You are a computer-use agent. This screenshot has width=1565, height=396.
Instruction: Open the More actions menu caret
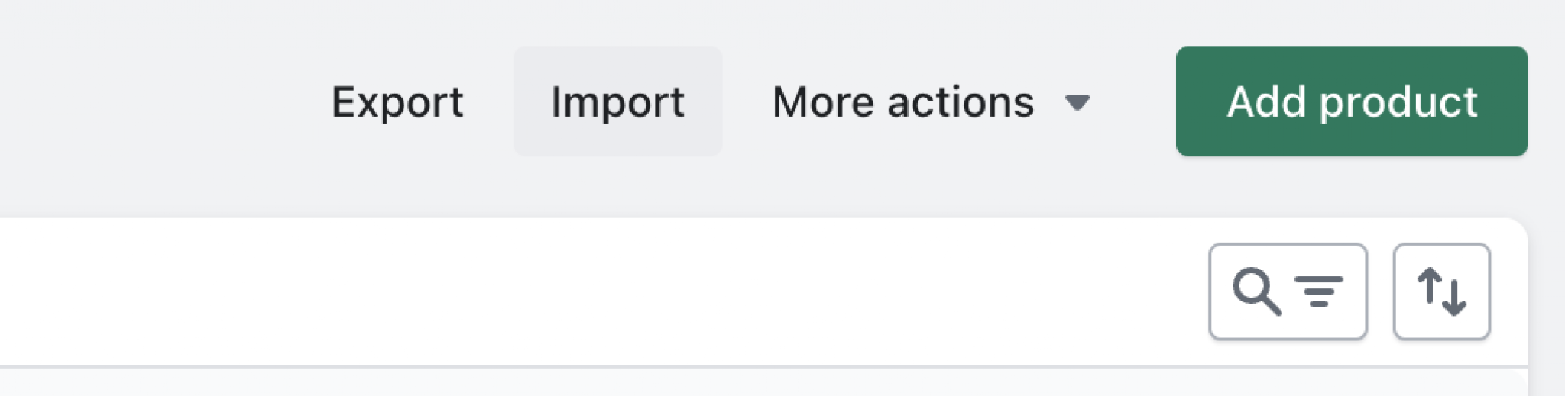(x=1077, y=102)
